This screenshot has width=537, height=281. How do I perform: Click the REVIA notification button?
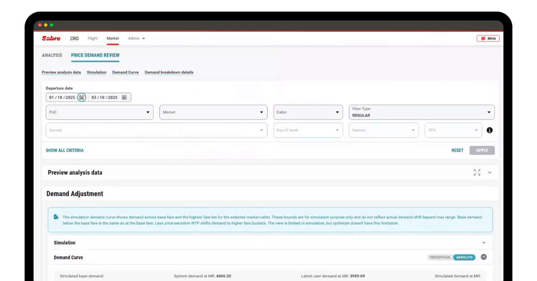point(489,38)
